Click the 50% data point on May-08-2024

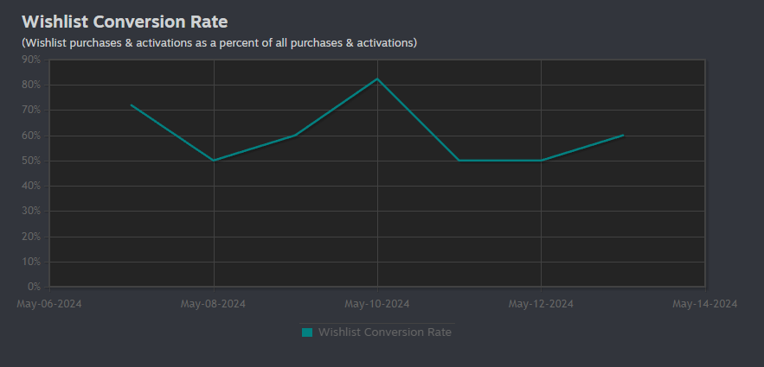214,161
